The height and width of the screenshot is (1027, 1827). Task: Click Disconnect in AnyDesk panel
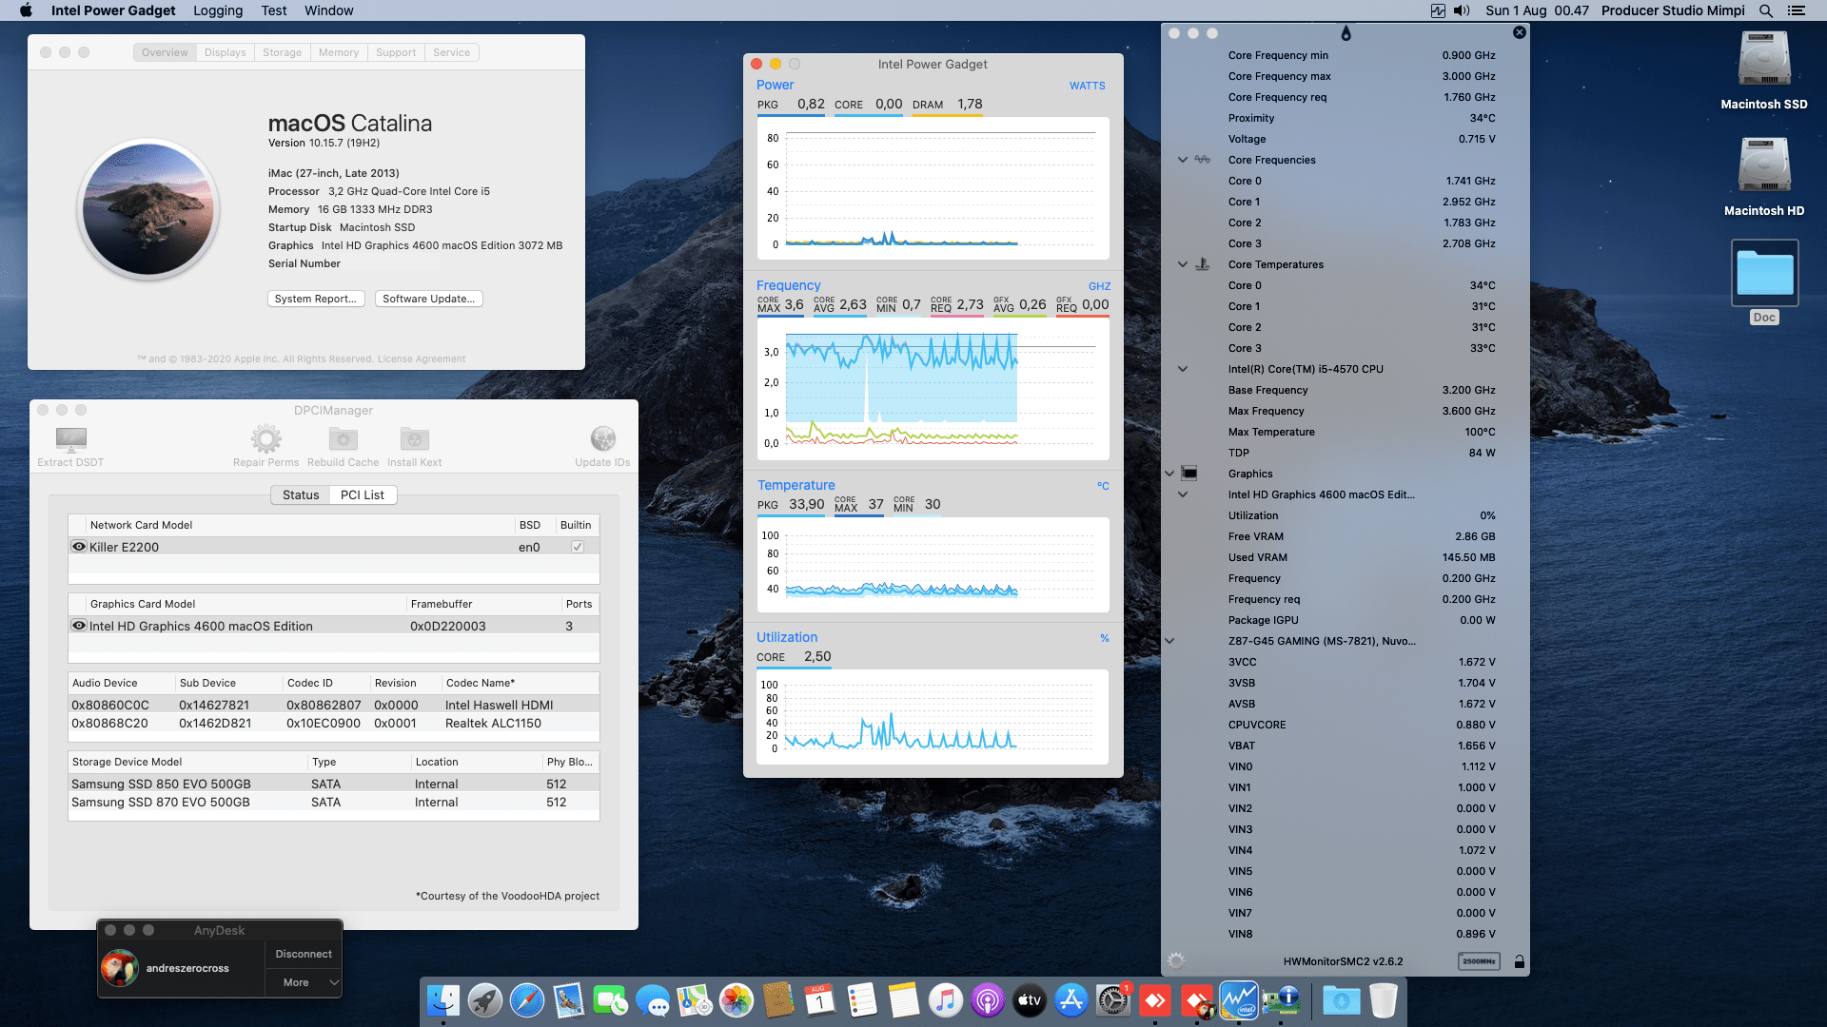[304, 954]
